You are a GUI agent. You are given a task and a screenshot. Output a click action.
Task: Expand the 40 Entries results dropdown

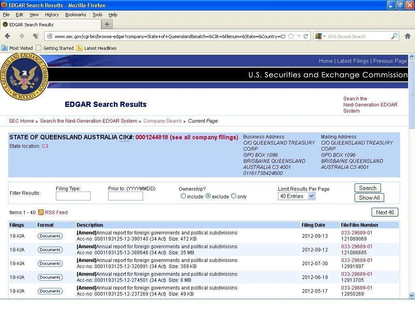coord(296,196)
